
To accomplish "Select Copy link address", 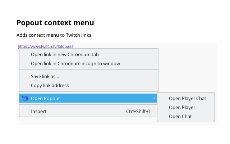I will click(50, 85).
